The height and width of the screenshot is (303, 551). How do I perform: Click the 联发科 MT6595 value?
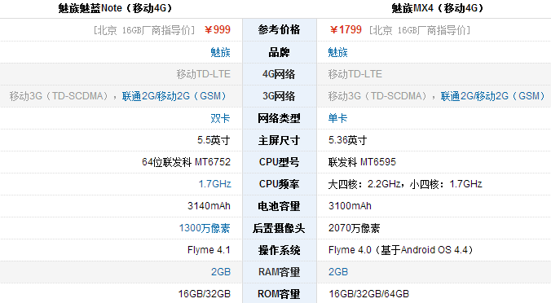(362, 162)
